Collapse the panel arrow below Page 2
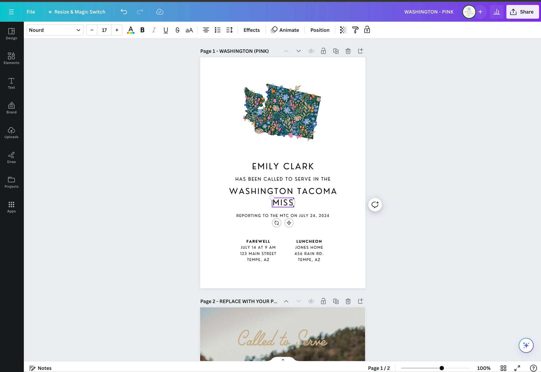The height and width of the screenshot is (372, 541). [282, 360]
